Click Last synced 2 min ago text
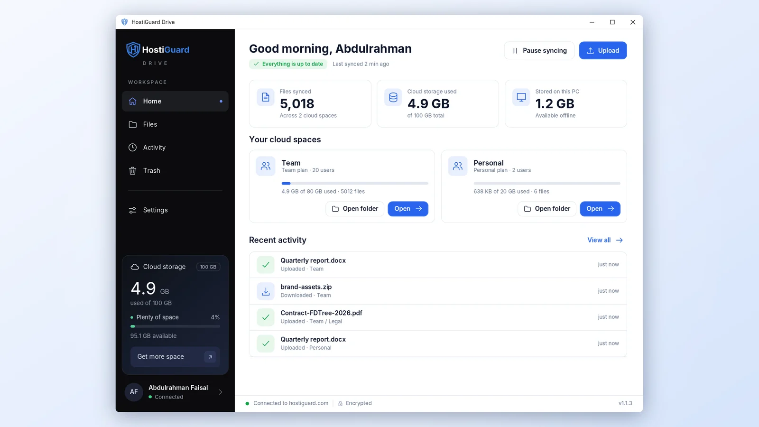 (361, 64)
